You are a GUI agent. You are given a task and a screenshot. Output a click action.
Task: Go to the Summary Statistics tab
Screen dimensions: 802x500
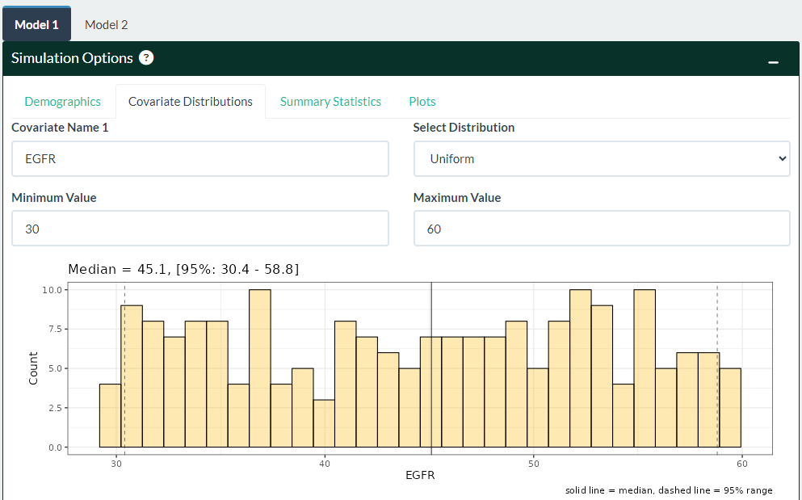tap(330, 102)
